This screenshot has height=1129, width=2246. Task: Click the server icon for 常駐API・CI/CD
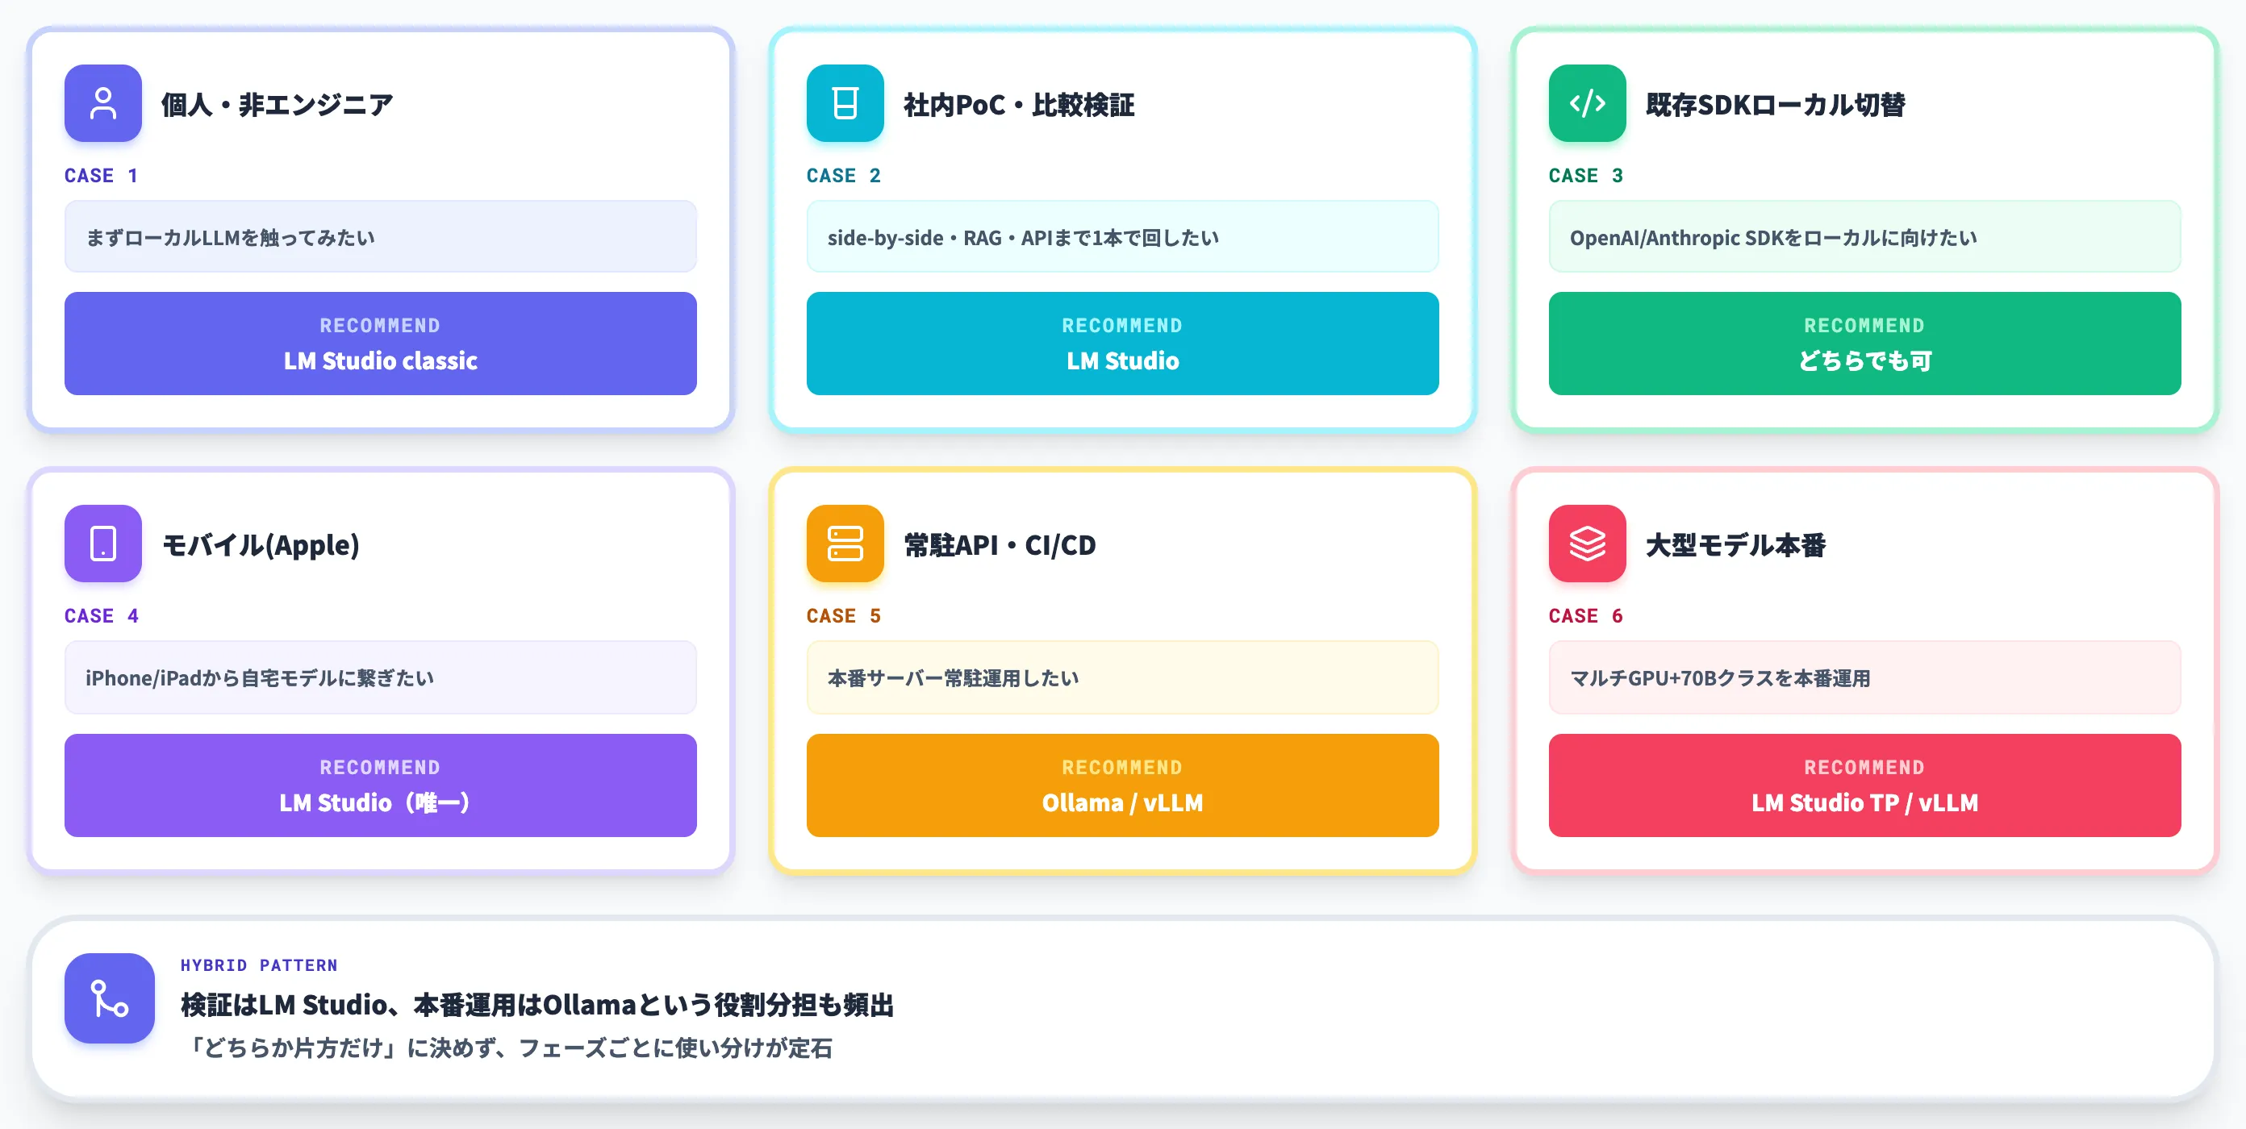click(x=845, y=544)
